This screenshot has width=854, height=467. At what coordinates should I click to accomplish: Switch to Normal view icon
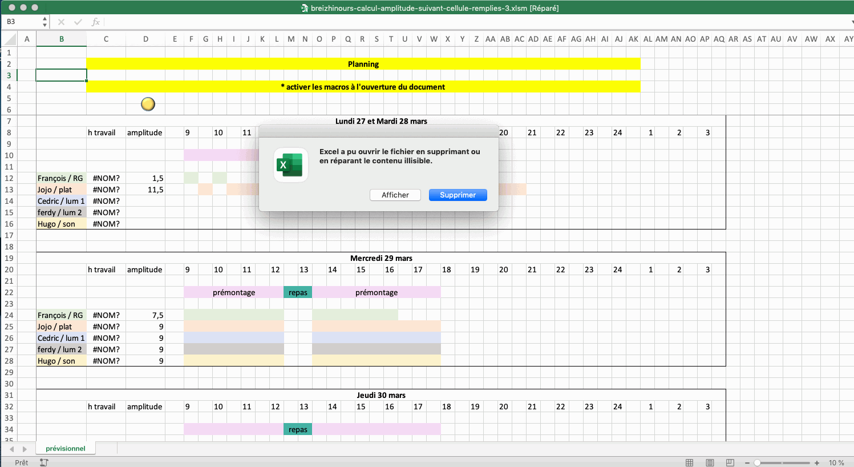[x=689, y=462]
